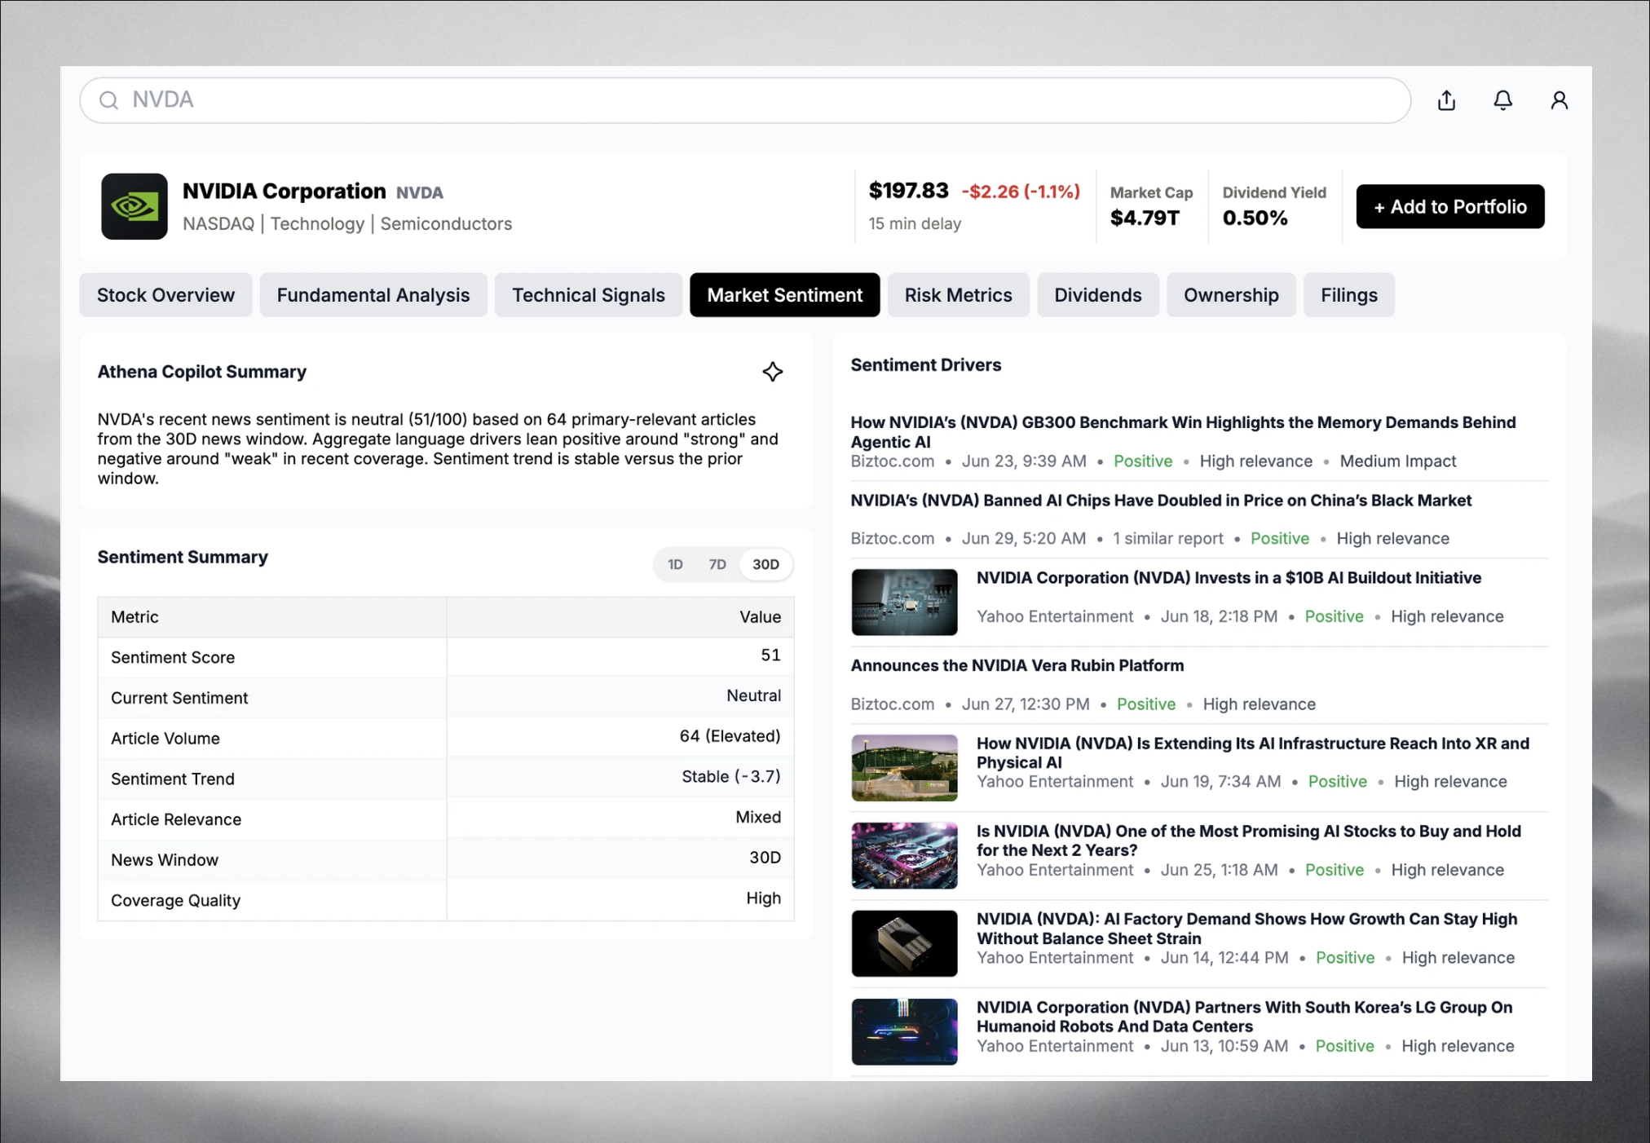The width and height of the screenshot is (1650, 1143).
Task: Click the Sentiment Drivers heading
Action: pyautogui.click(x=925, y=365)
